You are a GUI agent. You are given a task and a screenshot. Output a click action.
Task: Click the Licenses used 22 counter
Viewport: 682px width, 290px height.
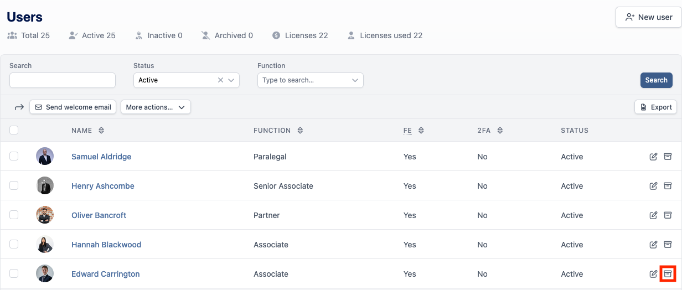[385, 35]
